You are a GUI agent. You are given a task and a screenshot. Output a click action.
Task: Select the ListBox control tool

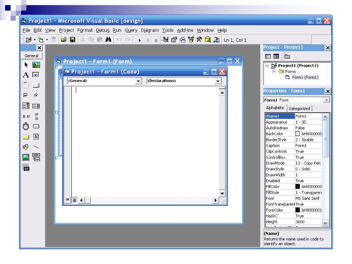click(36, 106)
